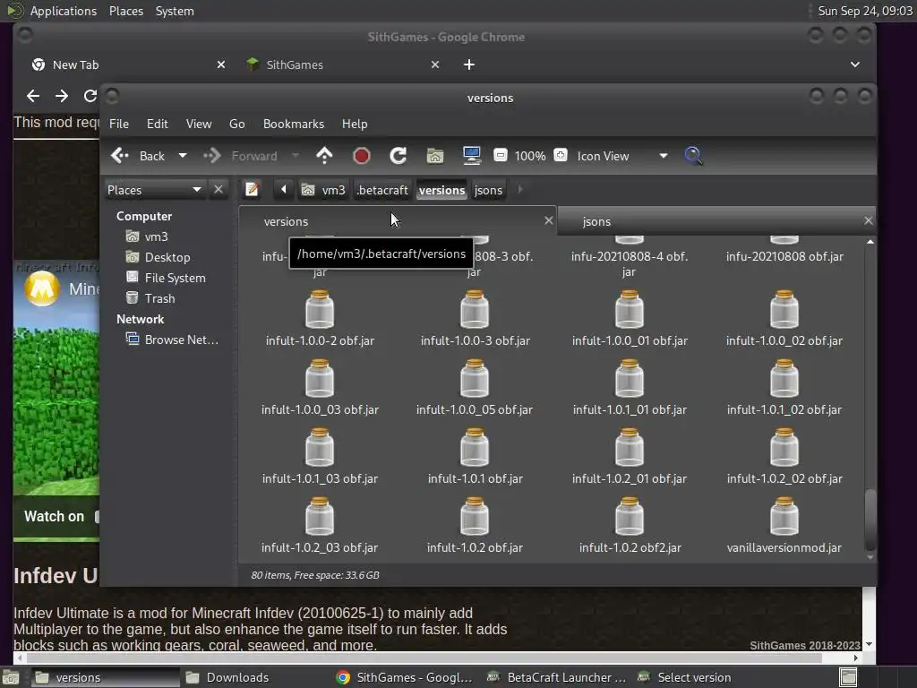Select infult-1.0.2_02 obf.jar file icon
Viewport: 917px width, 688px height.
coord(784,448)
